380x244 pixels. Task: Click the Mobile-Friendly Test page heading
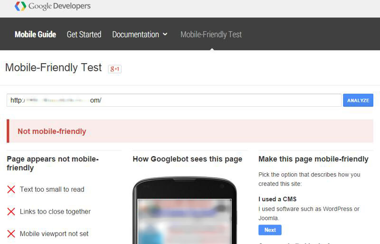53,67
